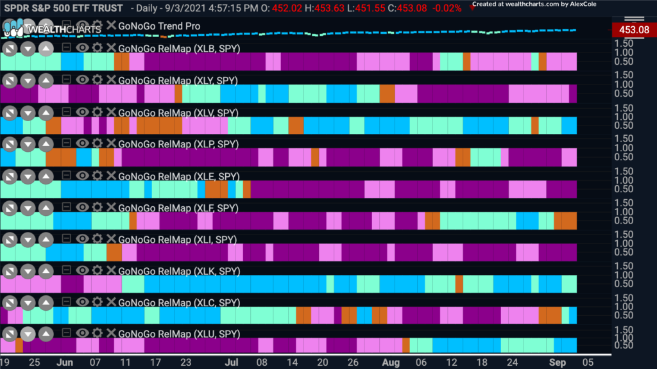
Task: Remove the XLV RelMap indicator
Action: tap(110, 111)
